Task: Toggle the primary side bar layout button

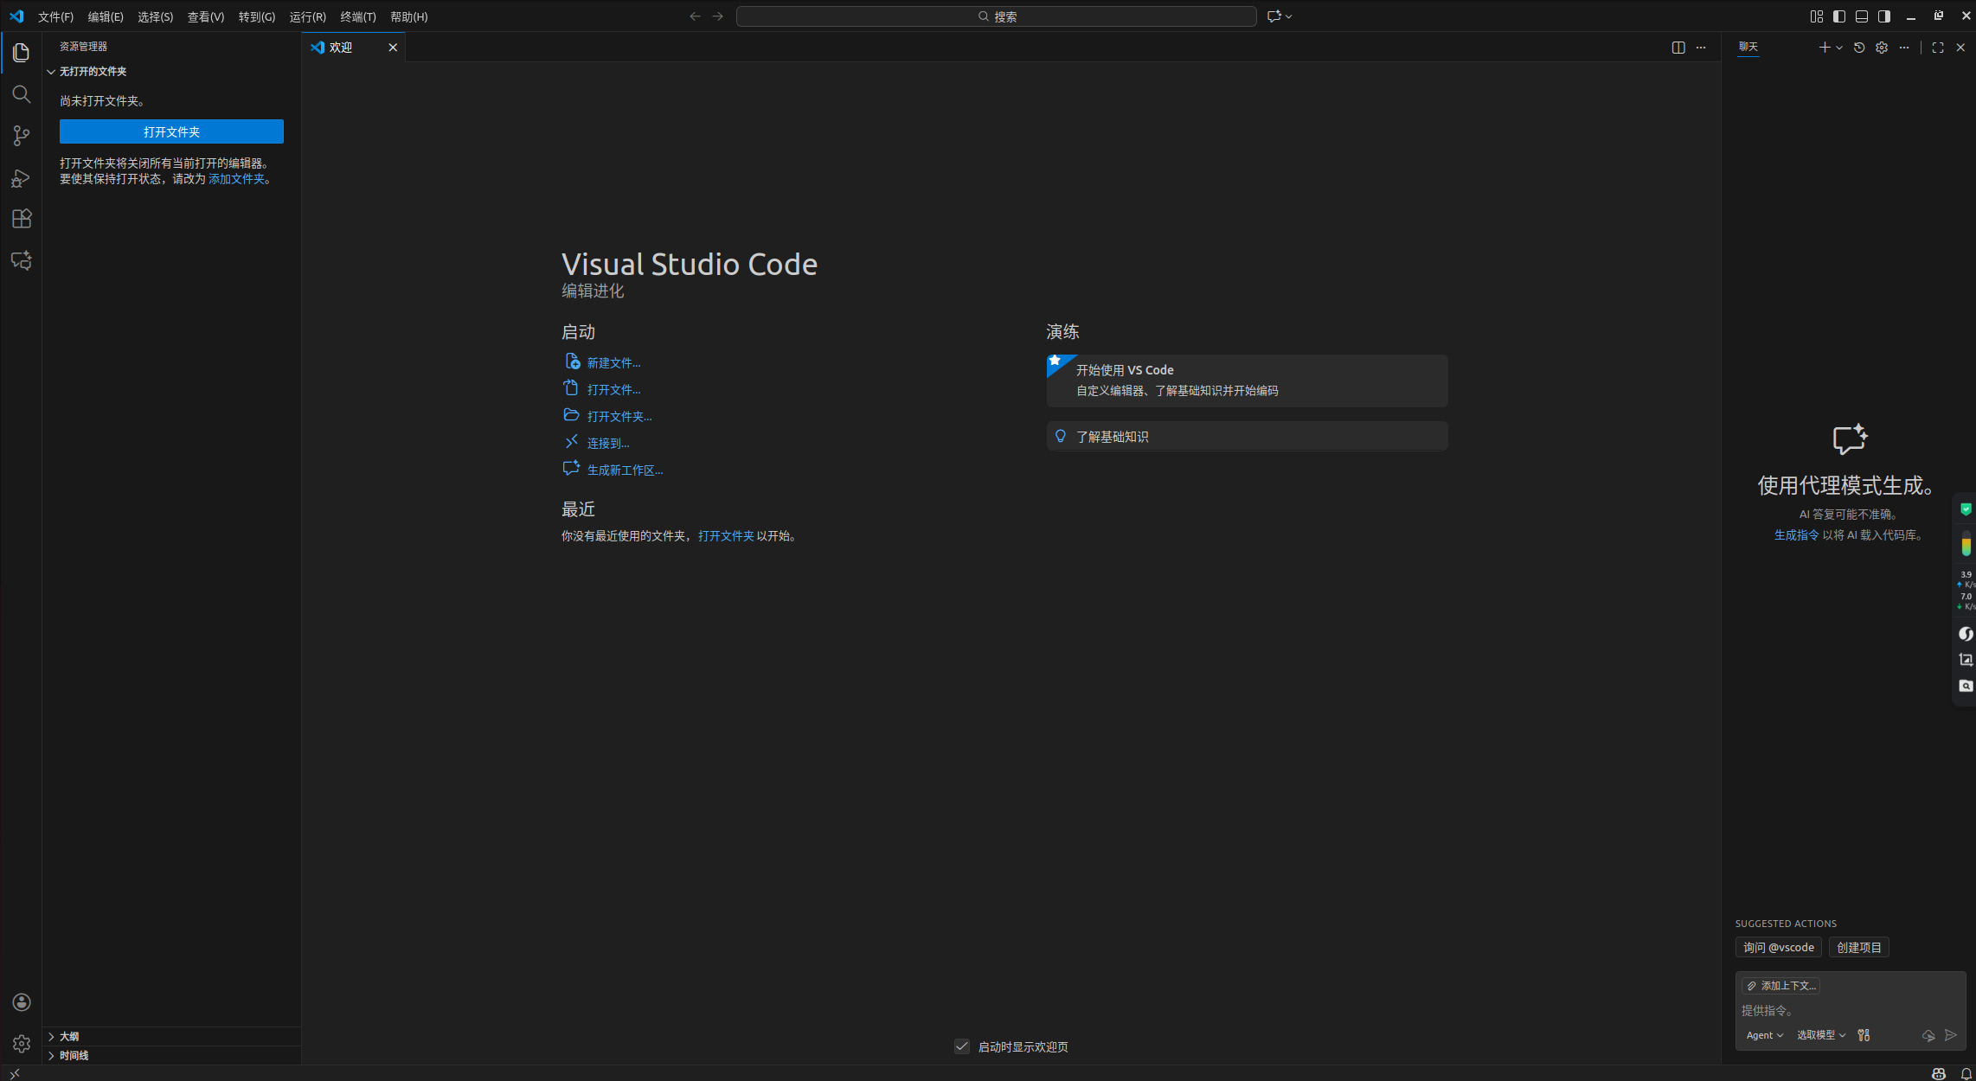Action: (1839, 16)
